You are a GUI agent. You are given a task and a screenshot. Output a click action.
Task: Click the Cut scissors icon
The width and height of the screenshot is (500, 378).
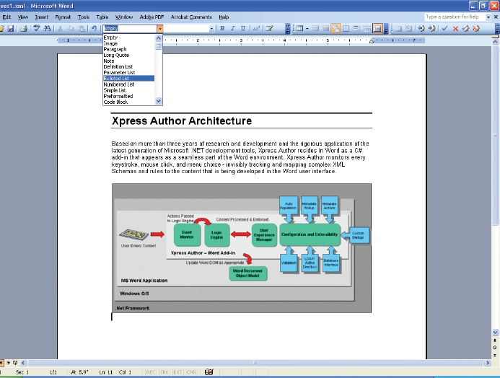click(60, 29)
